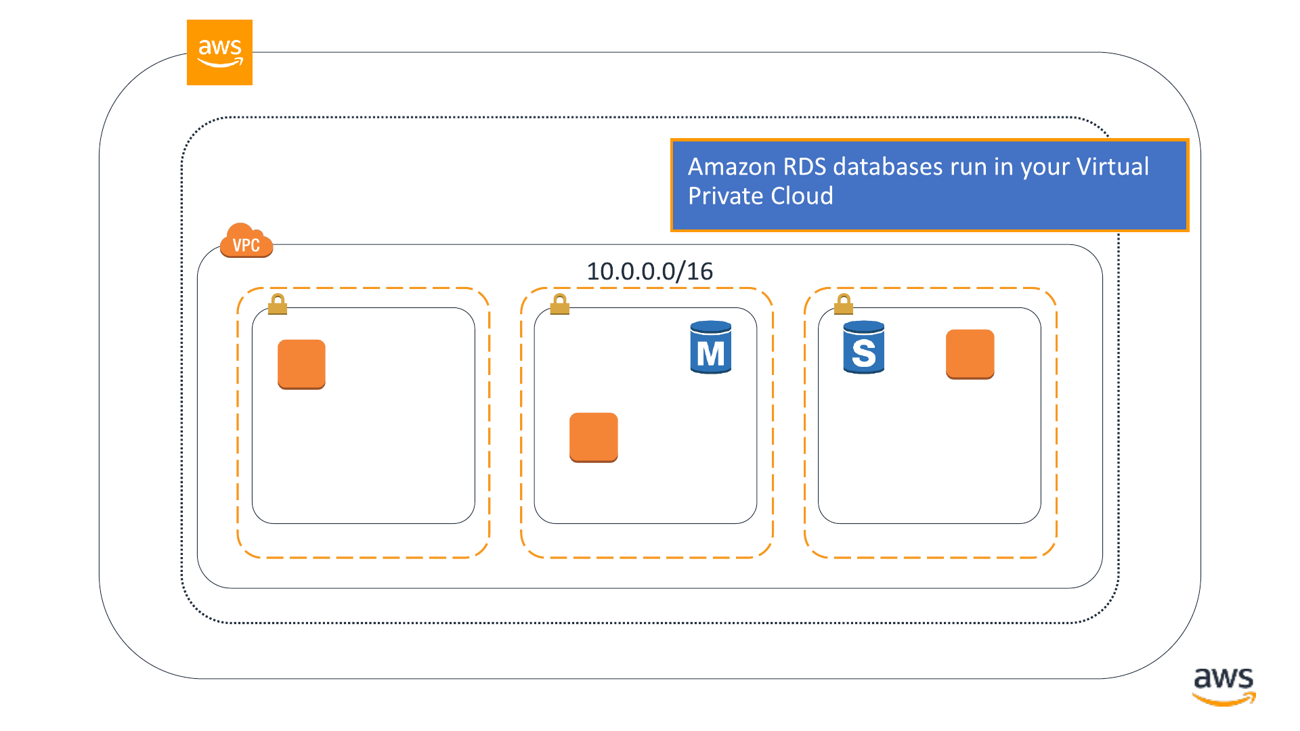This screenshot has width=1300, height=731.
Task: Select the standby database S icon
Action: (864, 347)
